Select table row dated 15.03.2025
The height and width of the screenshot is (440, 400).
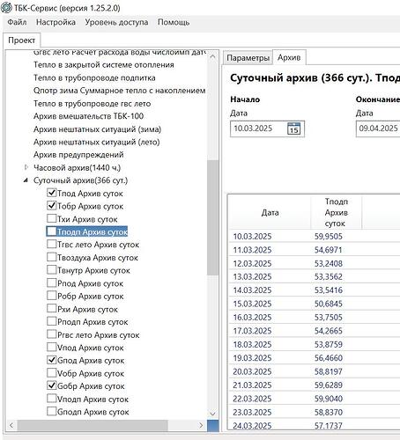point(315,304)
